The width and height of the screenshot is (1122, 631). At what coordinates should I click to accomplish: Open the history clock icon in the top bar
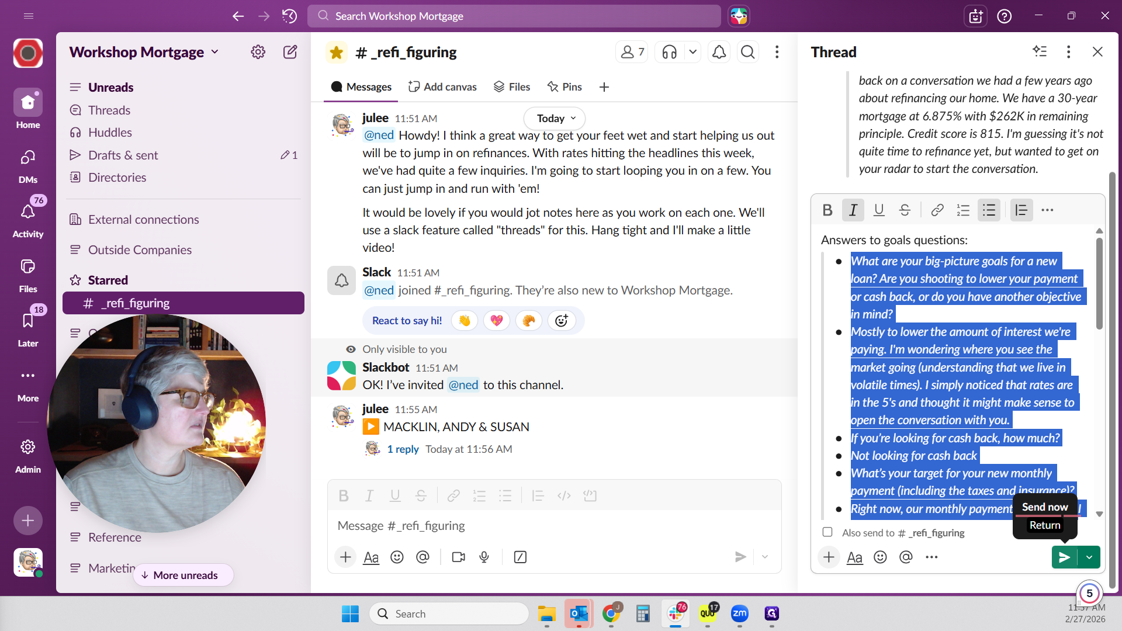[289, 16]
